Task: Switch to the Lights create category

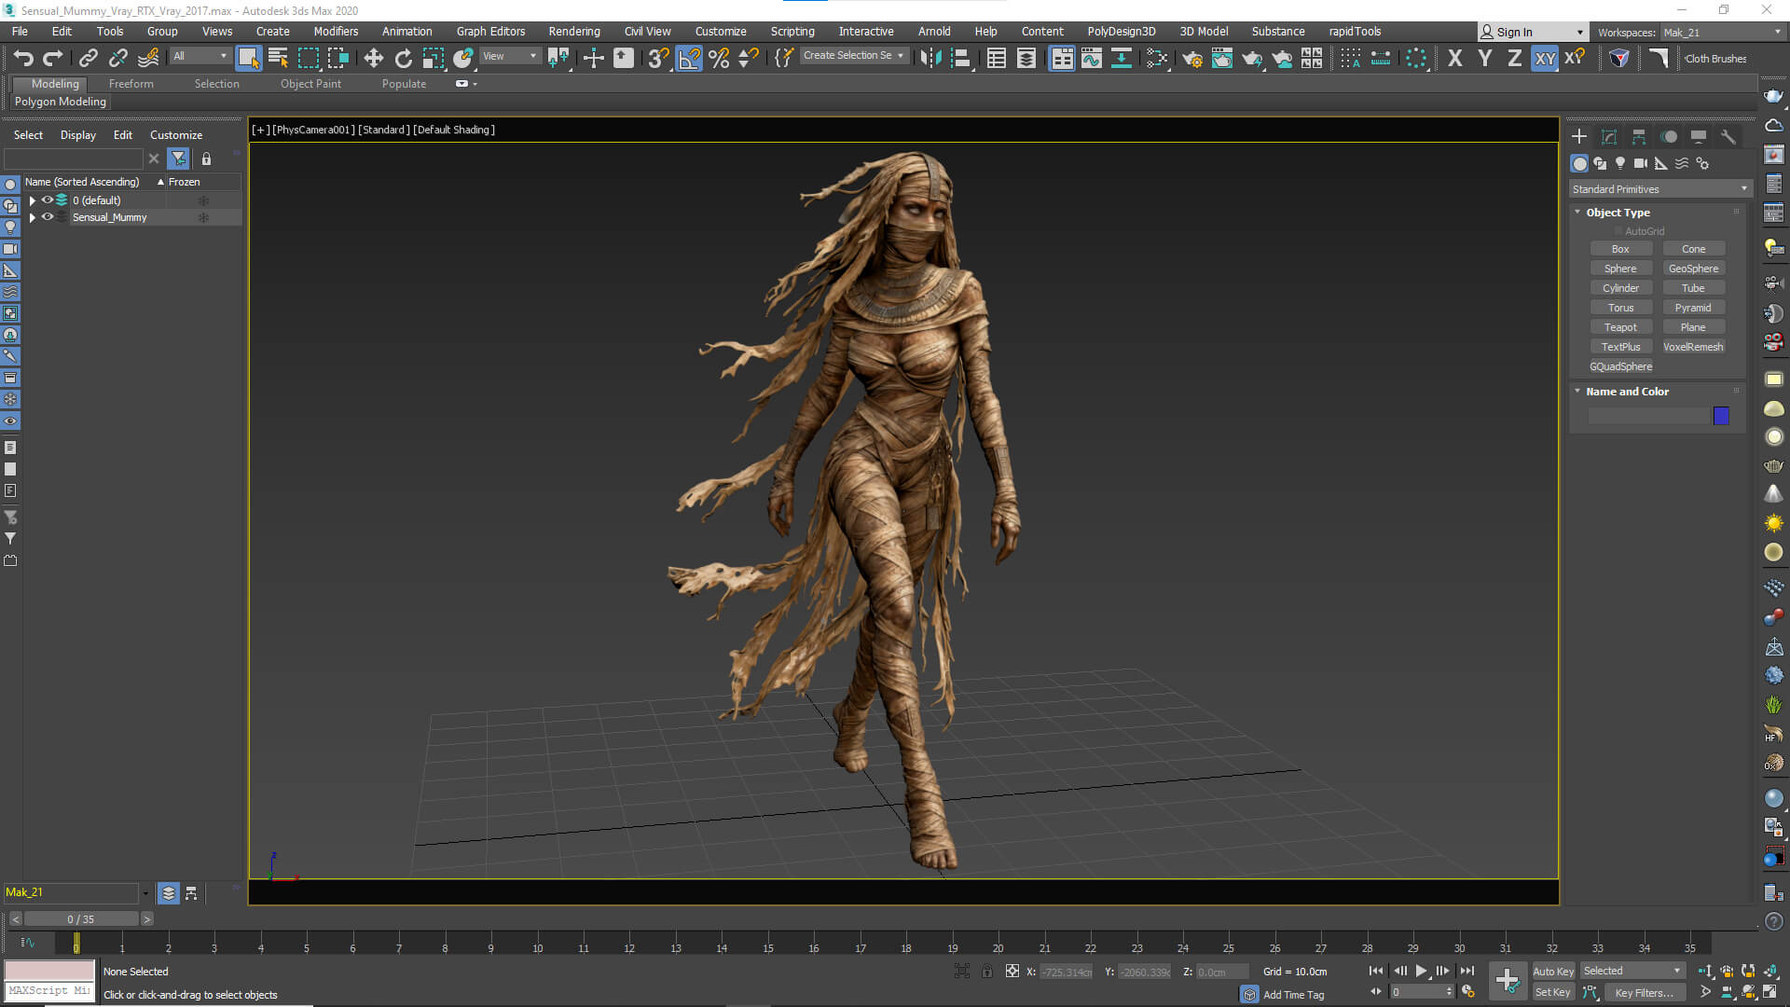Action: coord(1620,163)
